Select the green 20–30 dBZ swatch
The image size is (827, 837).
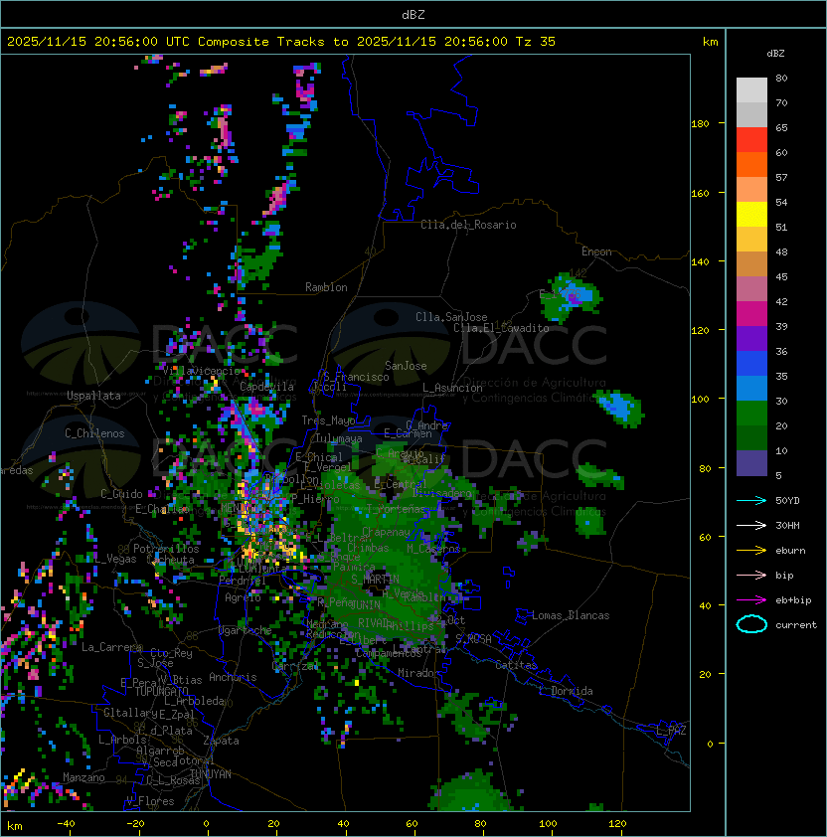751,414
